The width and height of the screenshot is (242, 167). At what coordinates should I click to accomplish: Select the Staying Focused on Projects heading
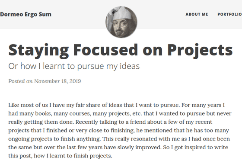pyautogui.click(x=121, y=50)
